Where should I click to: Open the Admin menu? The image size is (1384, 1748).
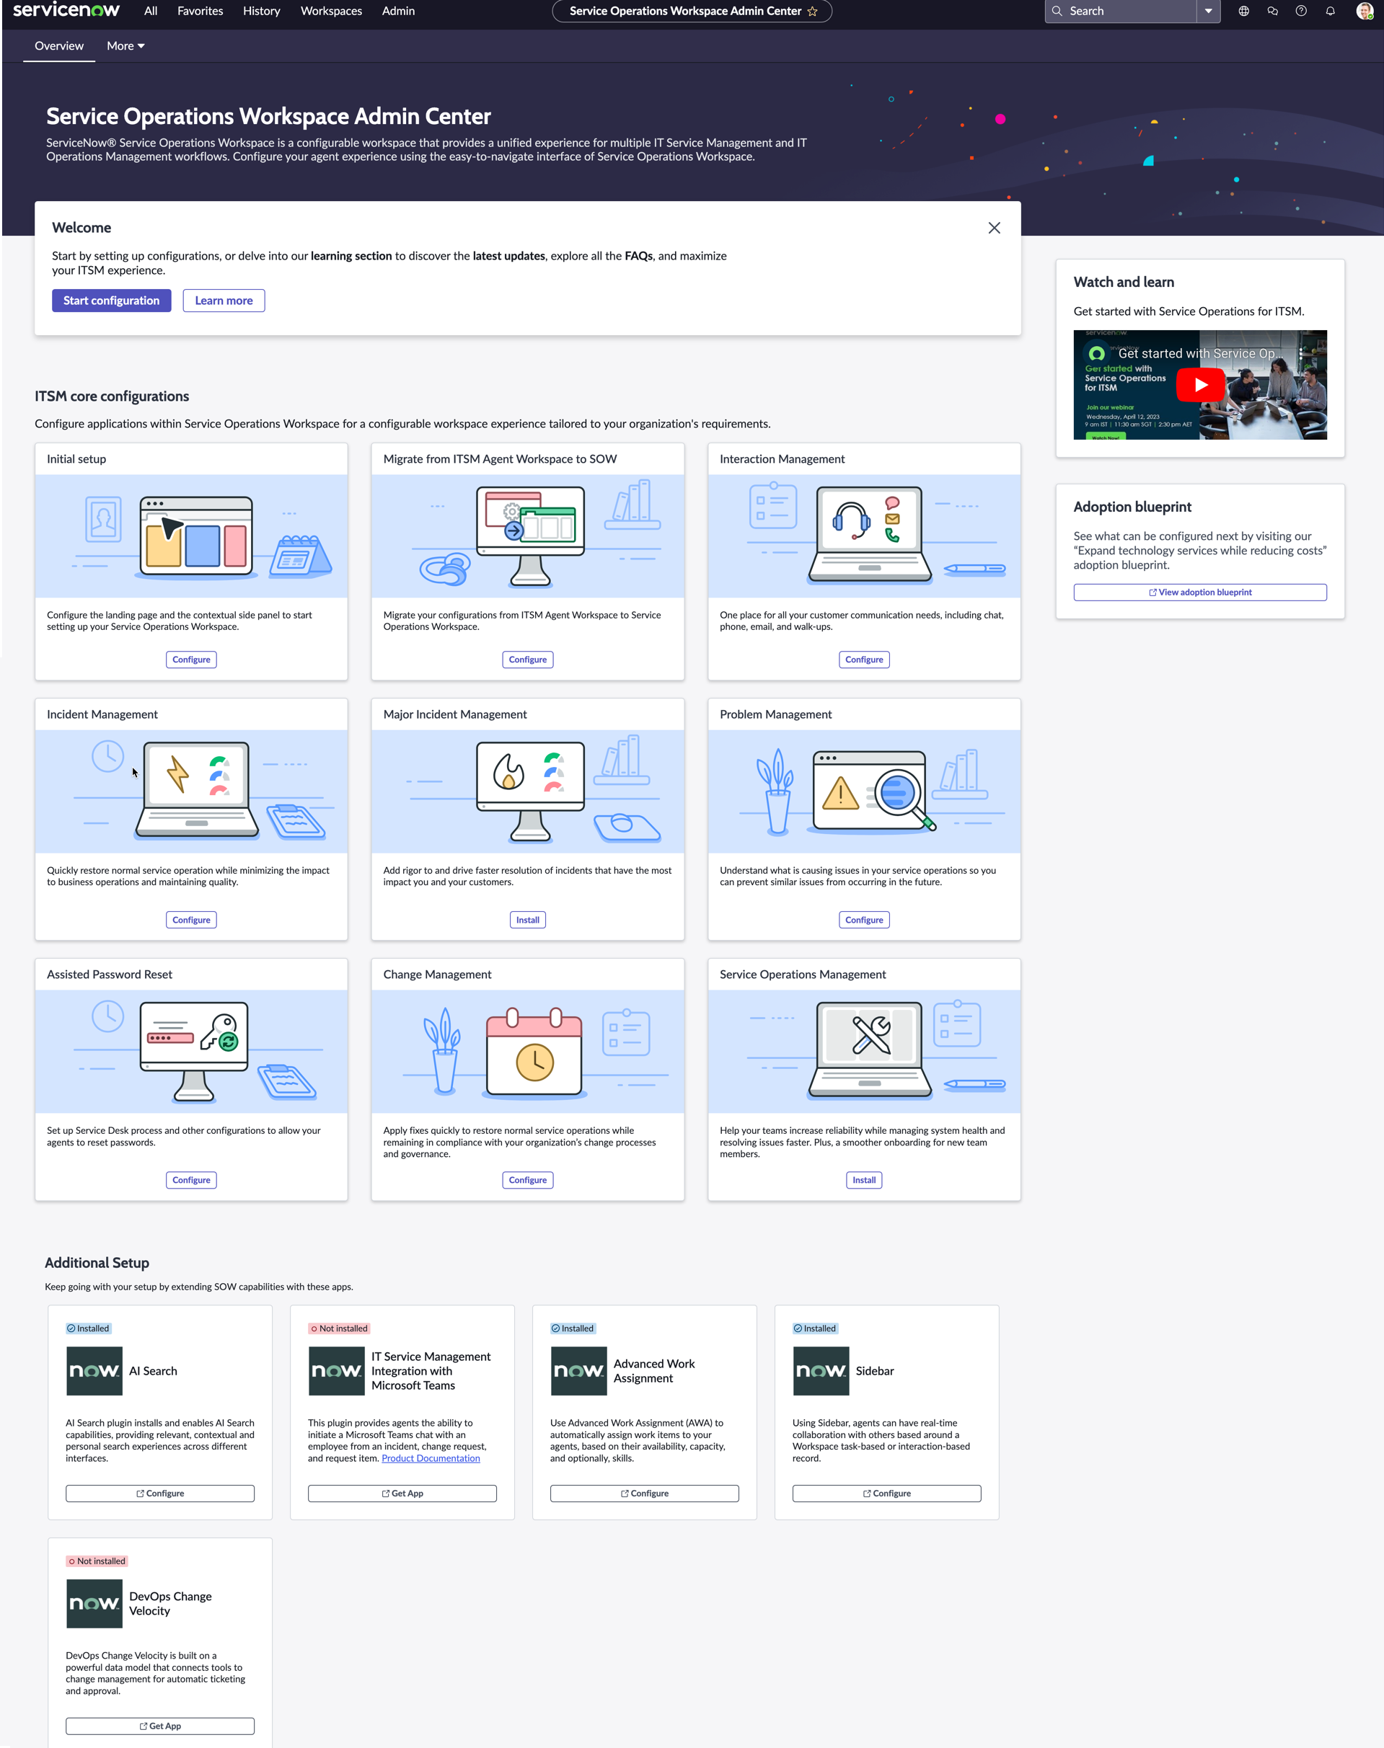pyautogui.click(x=398, y=12)
